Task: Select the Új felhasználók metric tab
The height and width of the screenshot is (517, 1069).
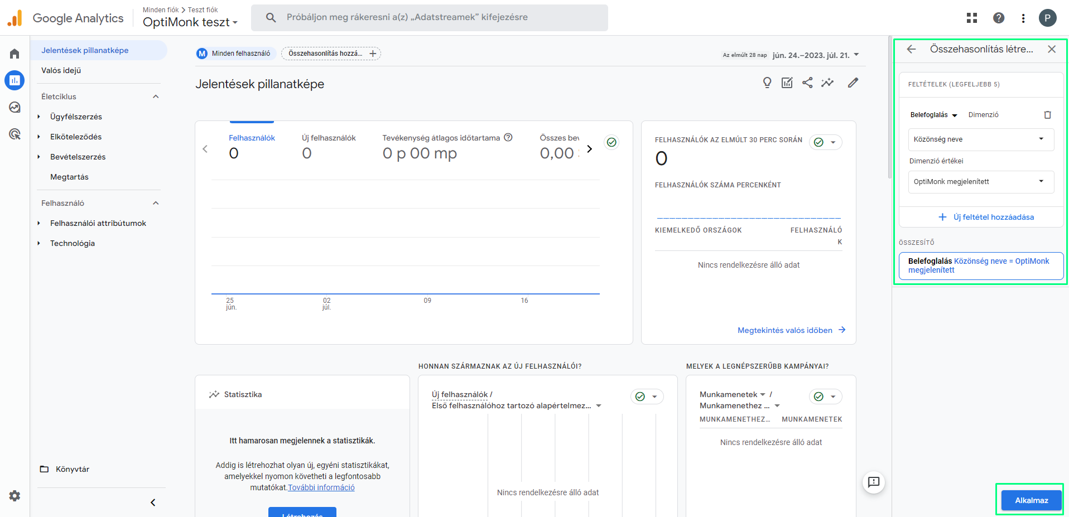Action: click(x=329, y=148)
